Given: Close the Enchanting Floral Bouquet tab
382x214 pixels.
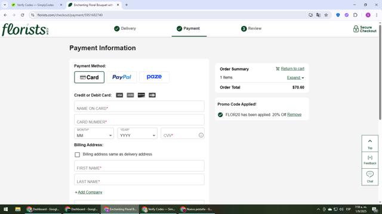Looking at the screenshot, I should click(x=118, y=5).
